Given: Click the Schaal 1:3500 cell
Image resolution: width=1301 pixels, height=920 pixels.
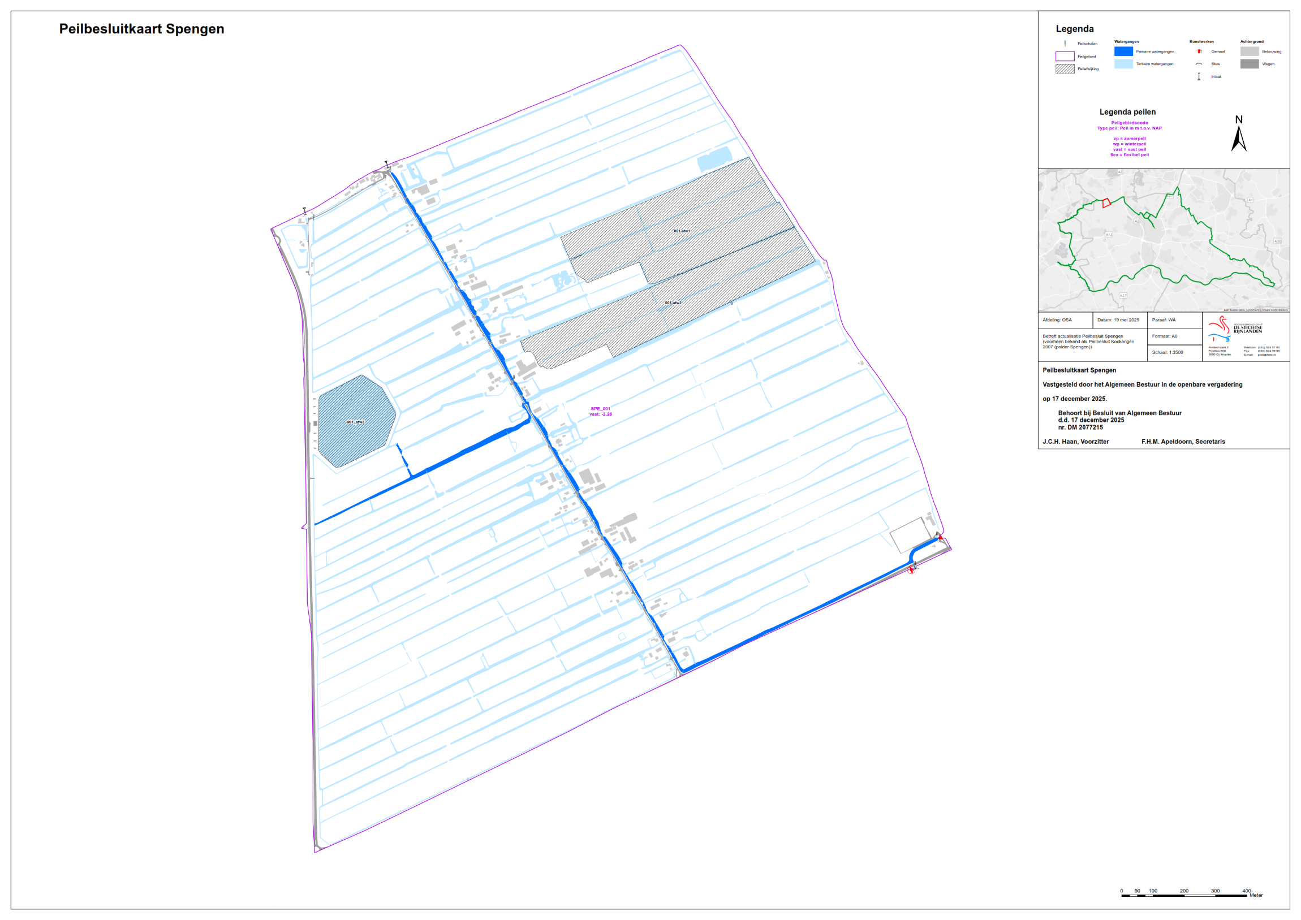Looking at the screenshot, I should [1168, 352].
